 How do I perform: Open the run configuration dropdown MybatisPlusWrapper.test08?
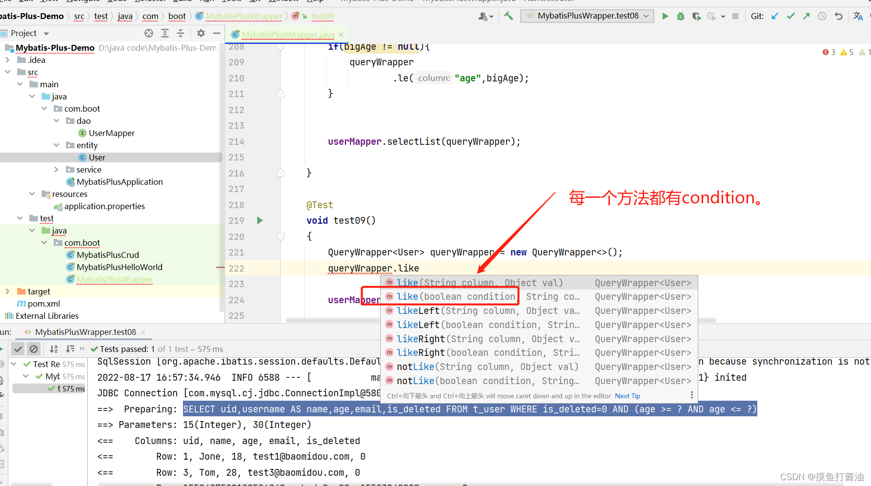point(587,16)
